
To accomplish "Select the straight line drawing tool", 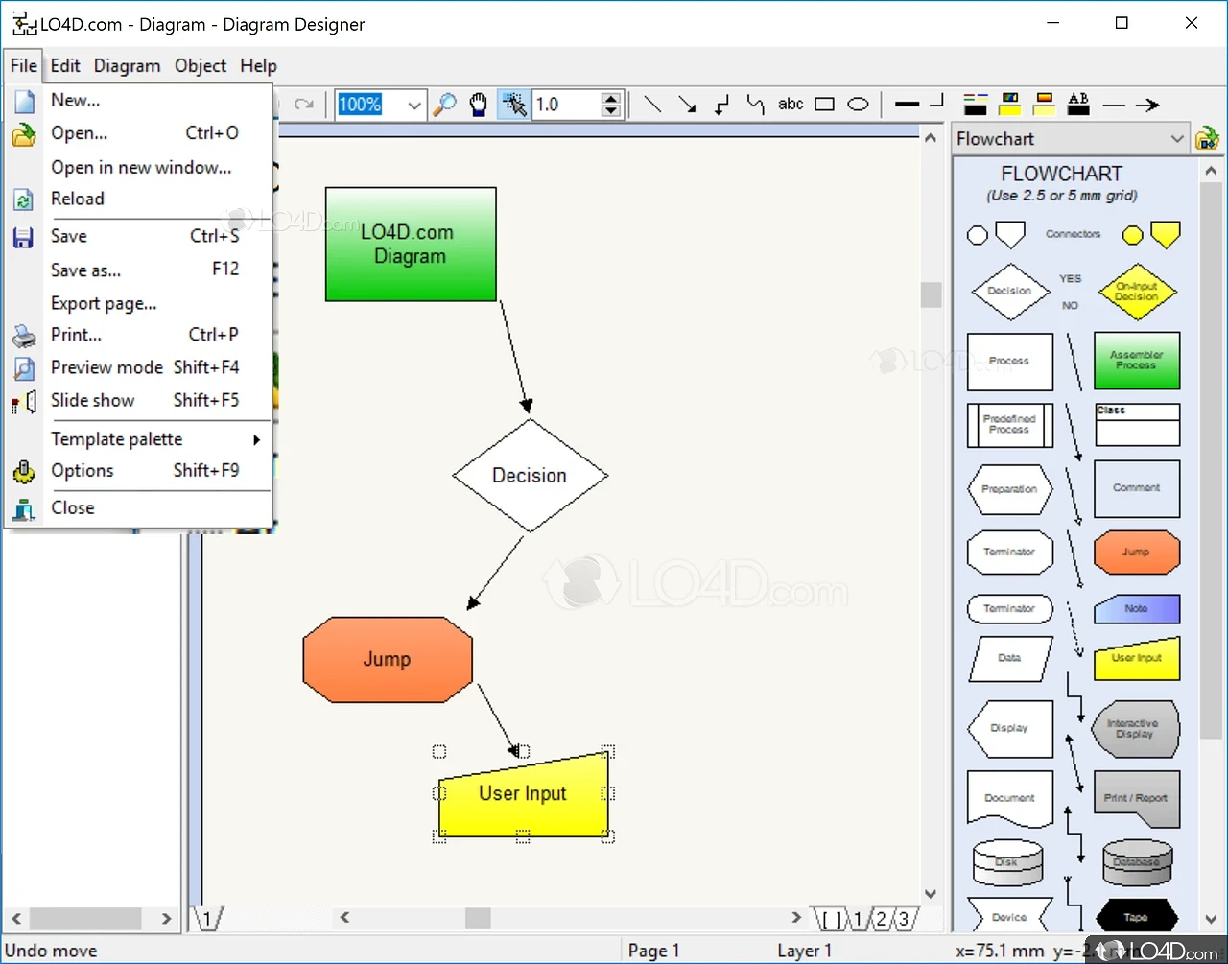I will (653, 105).
